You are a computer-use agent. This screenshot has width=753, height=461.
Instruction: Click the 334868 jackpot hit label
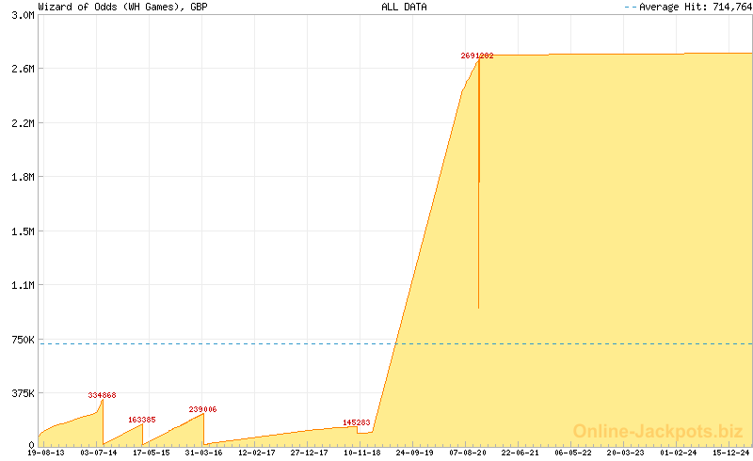pyautogui.click(x=102, y=395)
